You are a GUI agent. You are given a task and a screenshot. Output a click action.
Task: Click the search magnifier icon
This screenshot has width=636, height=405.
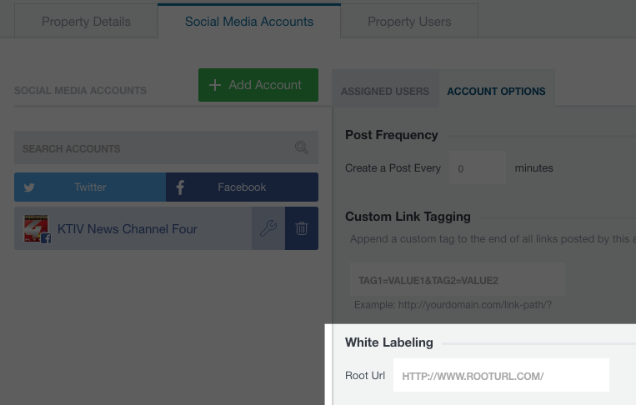click(302, 147)
